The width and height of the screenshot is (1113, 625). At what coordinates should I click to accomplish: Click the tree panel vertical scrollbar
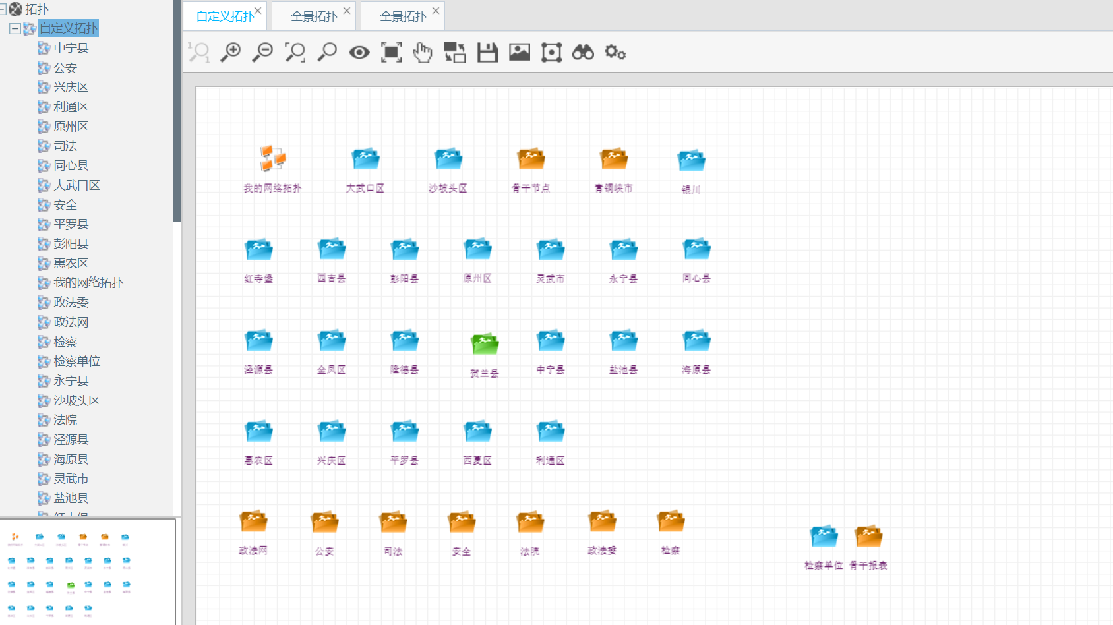[x=177, y=111]
